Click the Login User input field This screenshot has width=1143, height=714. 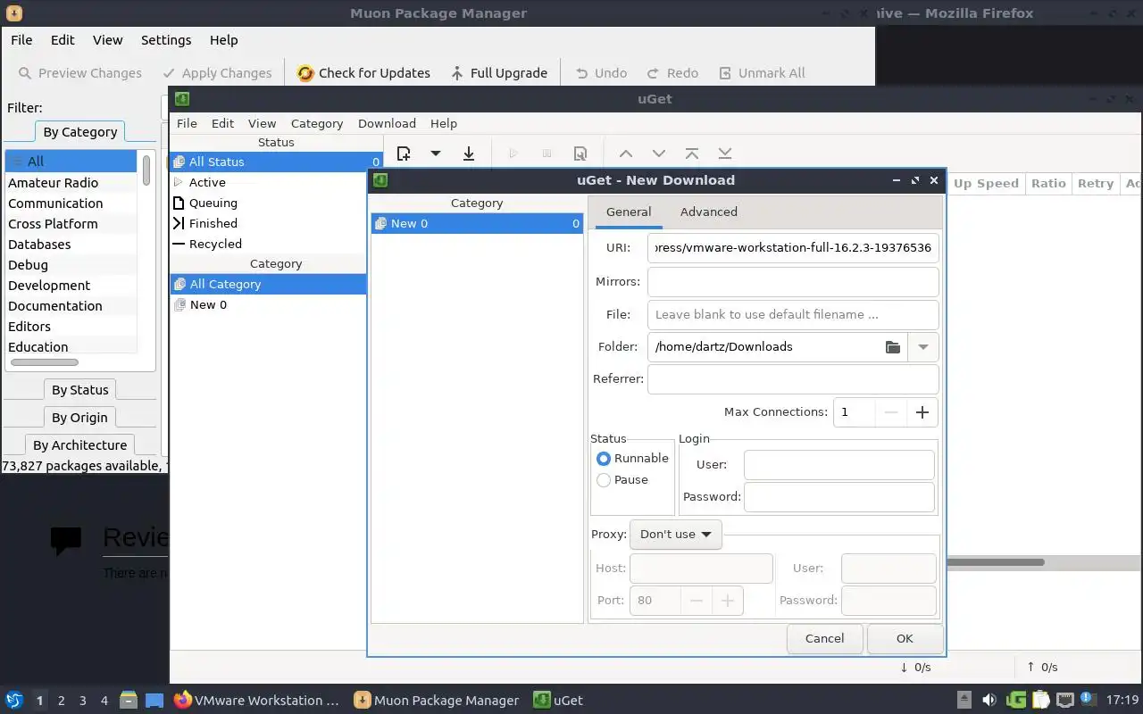[x=838, y=464]
